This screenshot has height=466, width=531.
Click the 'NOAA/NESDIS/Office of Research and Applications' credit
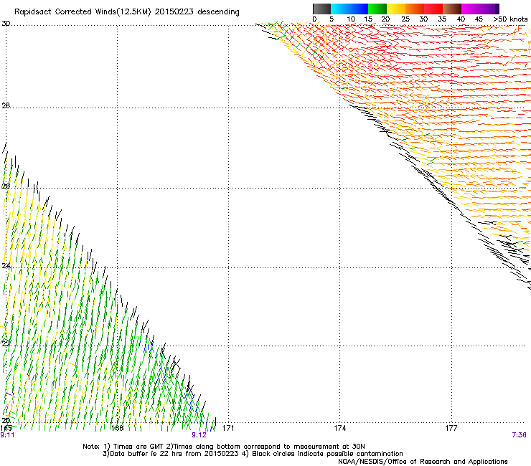coord(423,462)
